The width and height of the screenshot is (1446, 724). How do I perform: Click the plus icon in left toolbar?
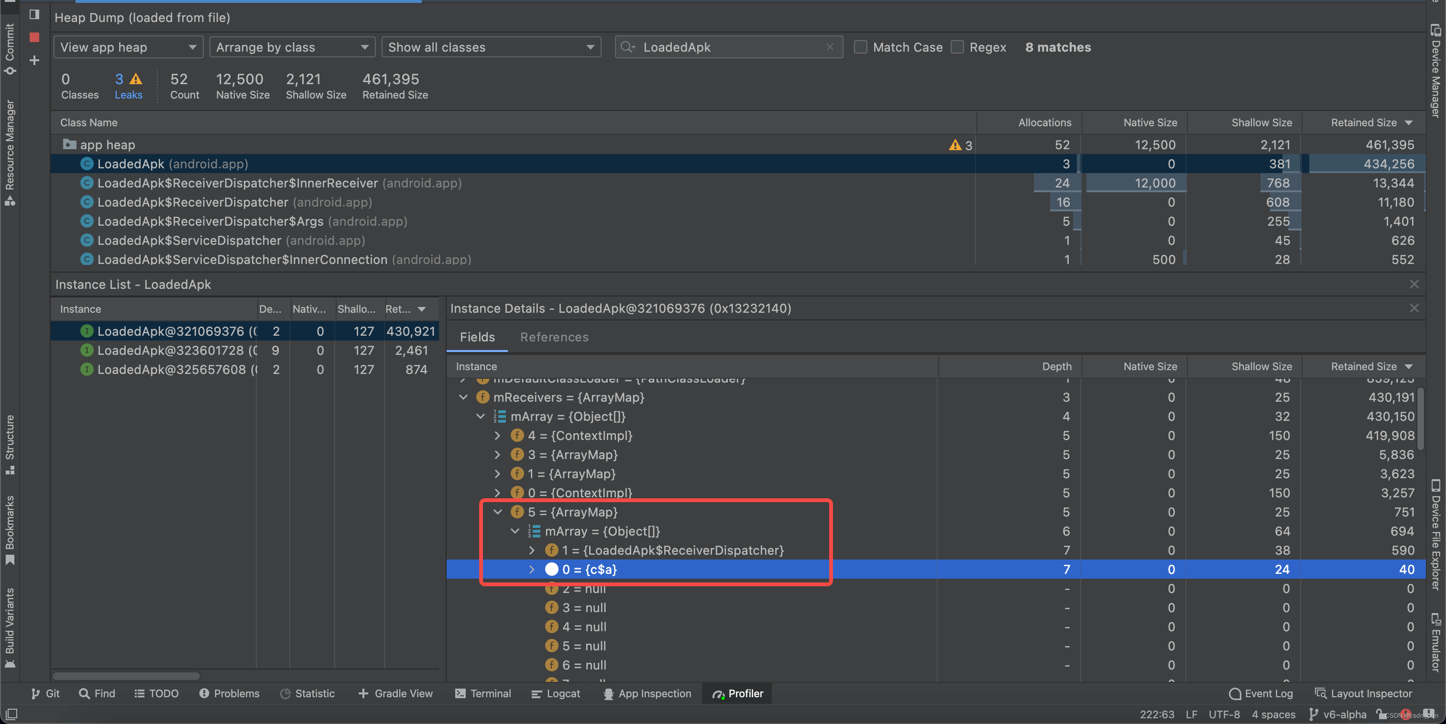tap(34, 60)
